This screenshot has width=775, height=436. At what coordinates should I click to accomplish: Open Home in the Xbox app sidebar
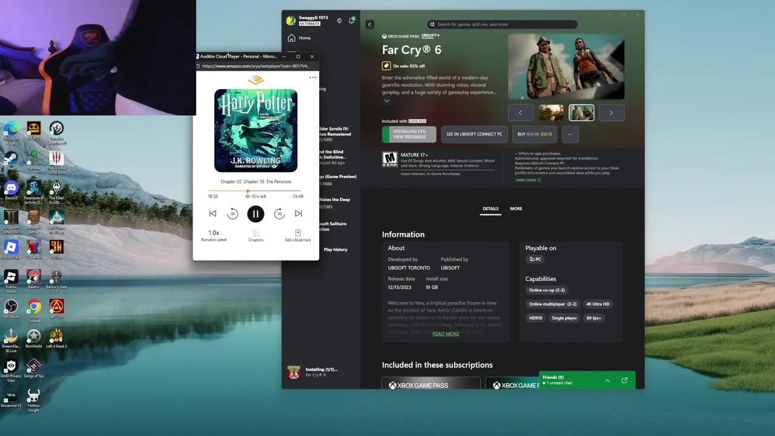coord(299,38)
